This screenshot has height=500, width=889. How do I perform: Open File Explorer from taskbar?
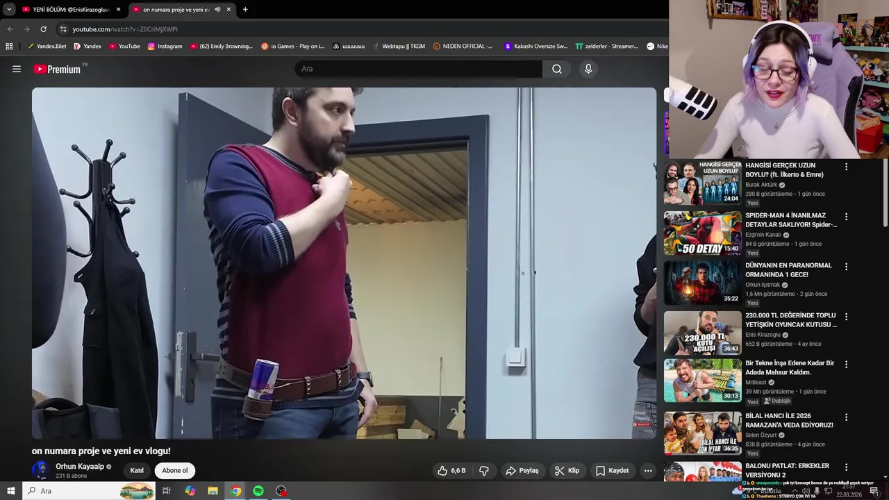tap(213, 491)
